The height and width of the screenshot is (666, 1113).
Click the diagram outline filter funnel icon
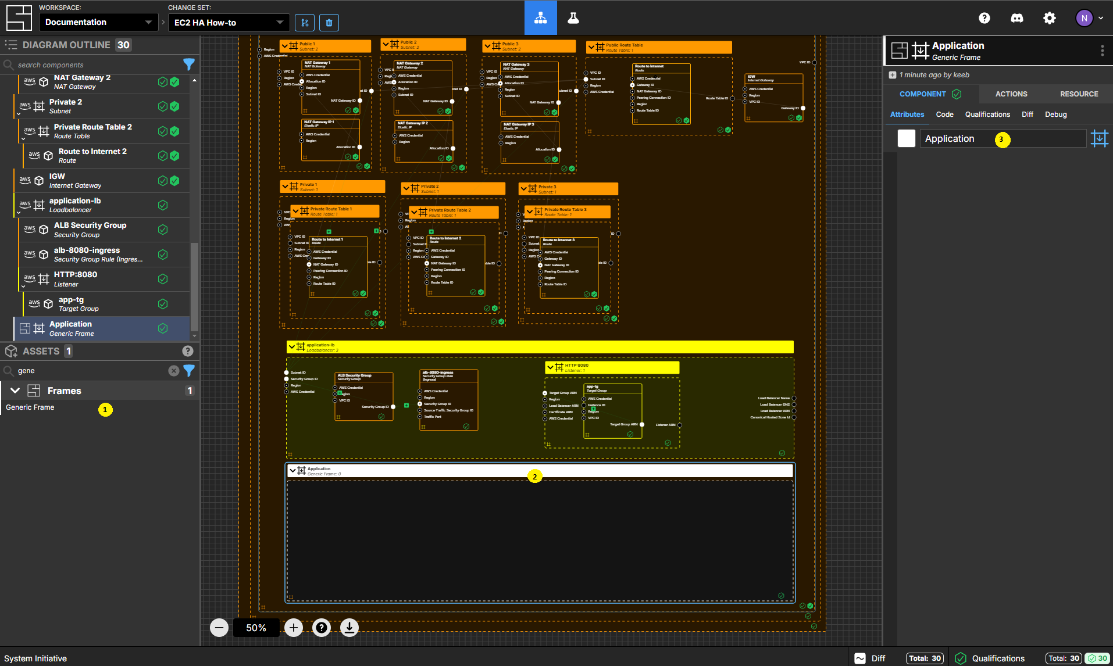coord(189,65)
